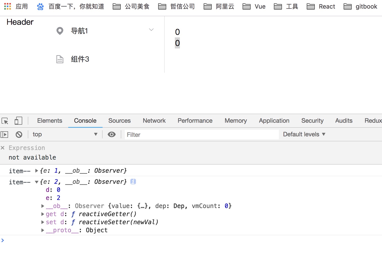Toggle the device toolbar
Image resolution: width=382 pixels, height=255 pixels.
click(x=18, y=121)
